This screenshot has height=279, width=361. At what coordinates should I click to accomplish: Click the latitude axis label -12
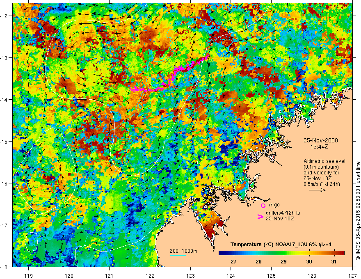4,16
